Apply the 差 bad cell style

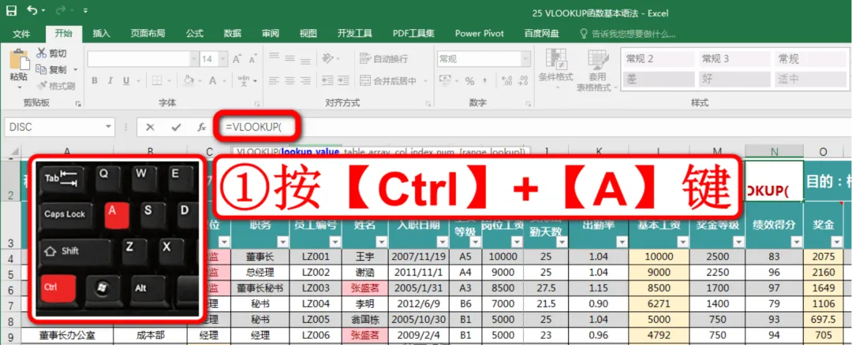[658, 80]
